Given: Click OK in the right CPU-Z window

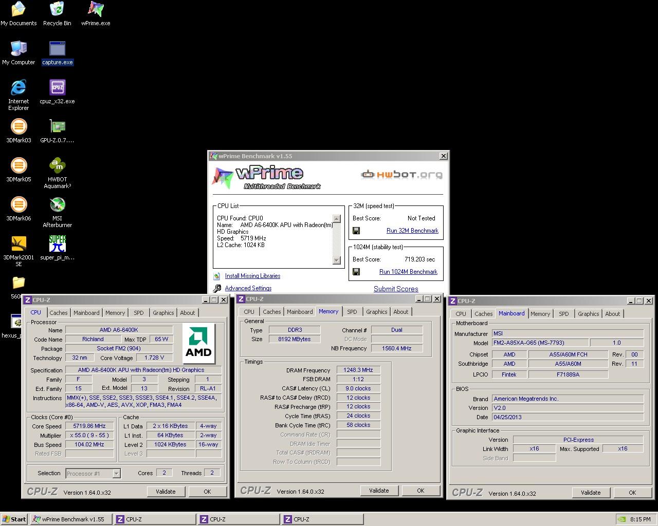Looking at the screenshot, I should (x=632, y=493).
